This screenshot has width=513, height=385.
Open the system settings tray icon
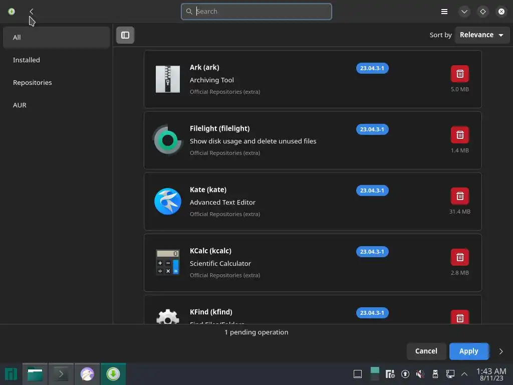pyautogui.click(x=390, y=374)
